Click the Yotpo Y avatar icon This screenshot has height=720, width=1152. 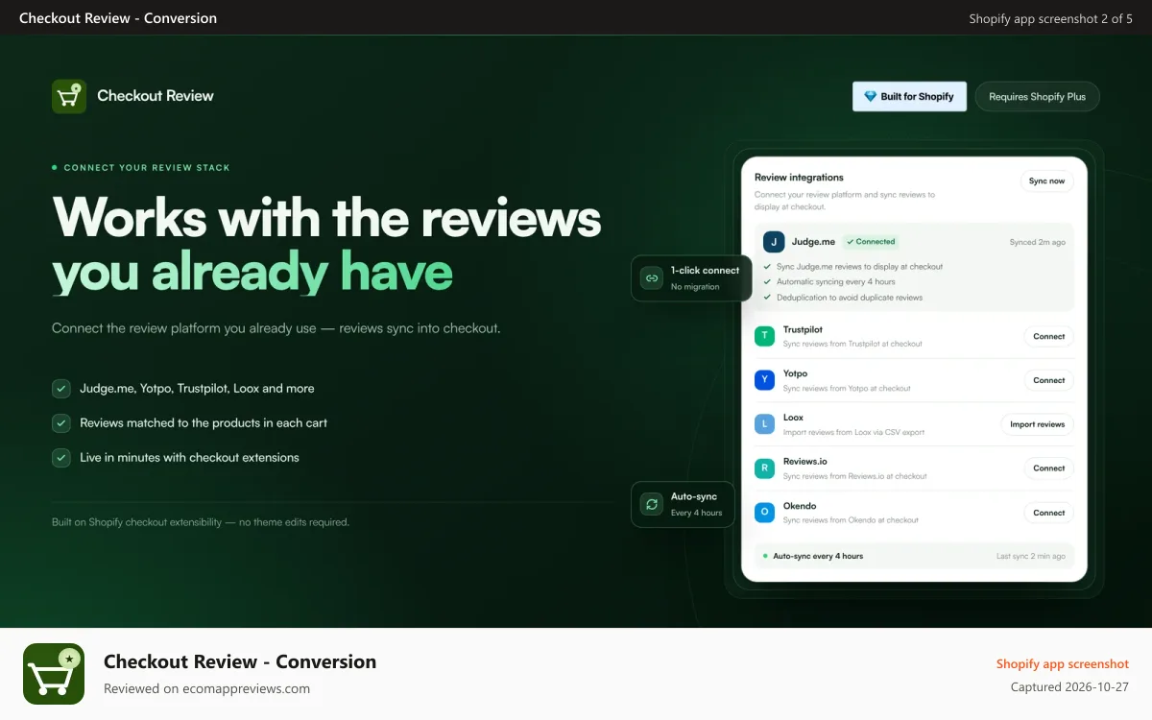point(764,380)
